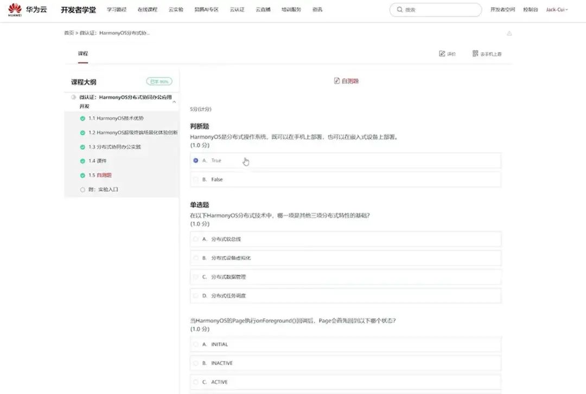Click the green check icon for lesson 1.2
The image size is (586, 394).
pyautogui.click(x=82, y=133)
